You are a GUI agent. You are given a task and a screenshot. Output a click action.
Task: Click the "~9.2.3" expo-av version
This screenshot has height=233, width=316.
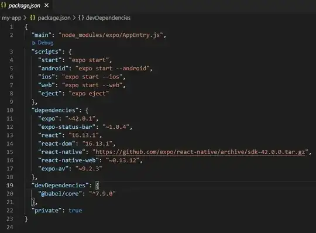coord(89,169)
